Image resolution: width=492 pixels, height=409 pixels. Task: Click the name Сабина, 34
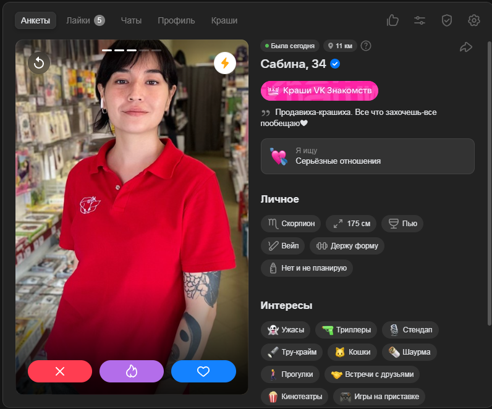294,64
